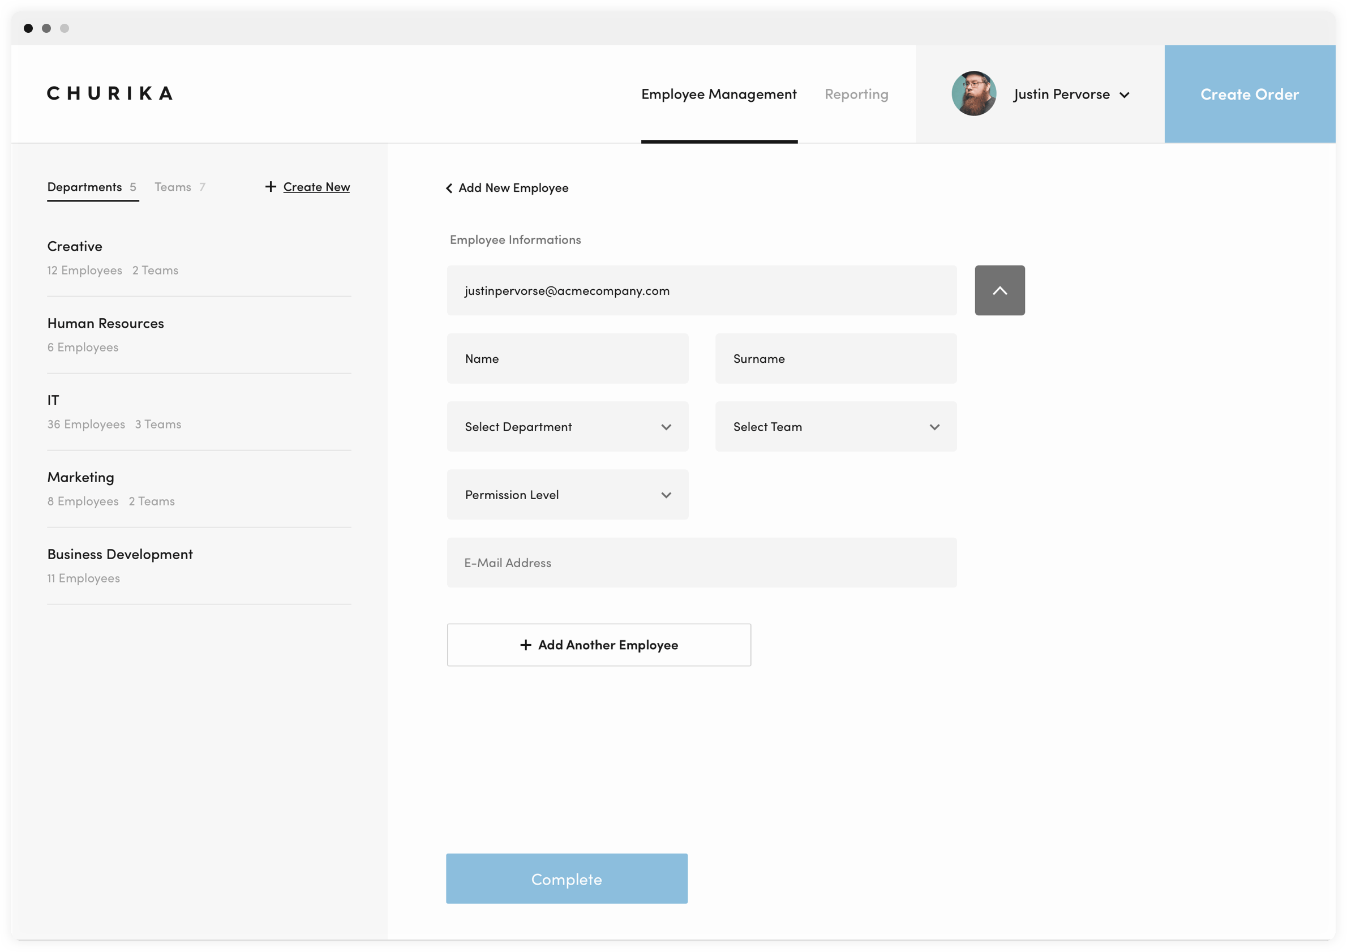Select the Marketing department
The width and height of the screenshot is (1347, 952).
pyautogui.click(x=199, y=488)
